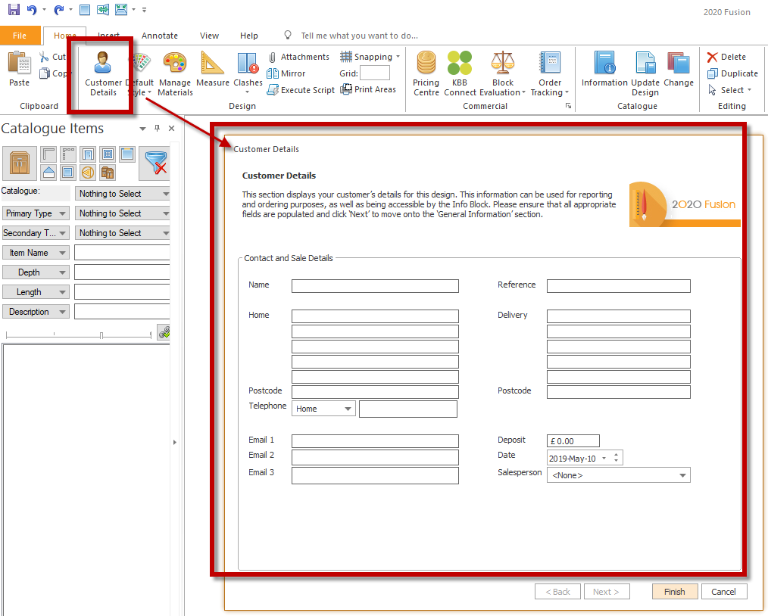
Task: Click the Finish button
Action: click(675, 592)
